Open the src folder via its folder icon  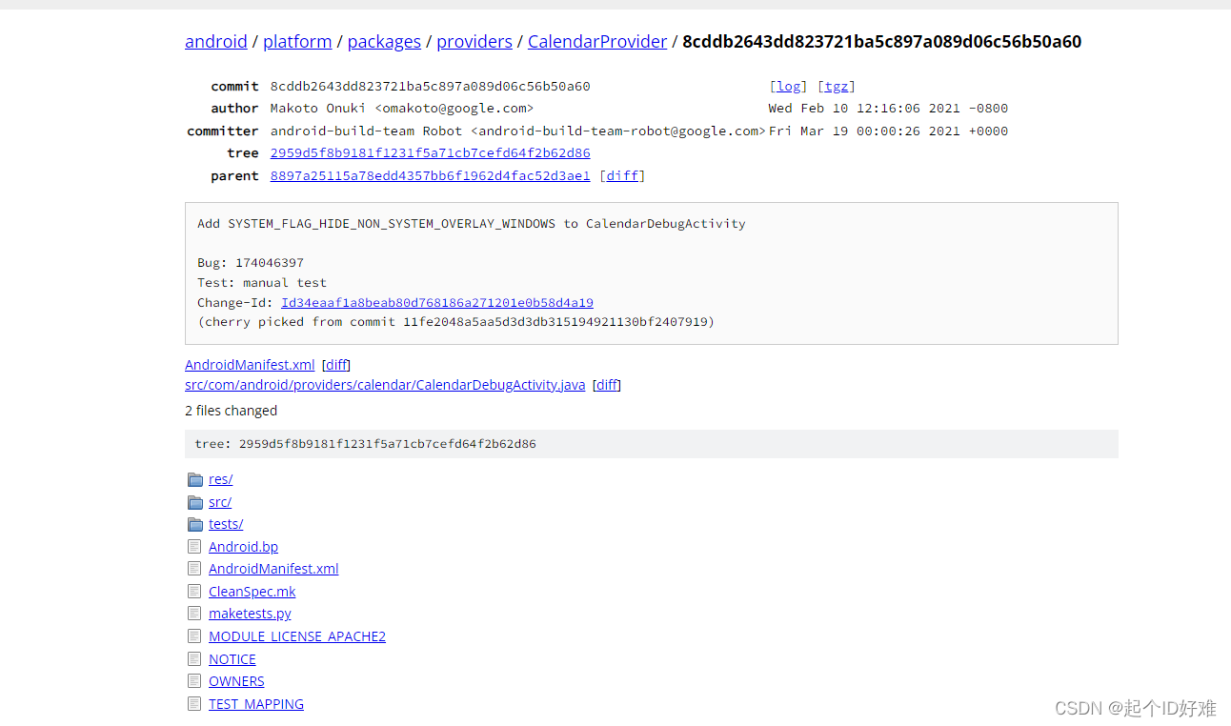(194, 501)
